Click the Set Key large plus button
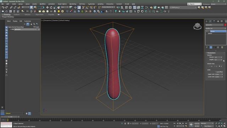The width and height of the screenshot is (227, 128). point(191,124)
